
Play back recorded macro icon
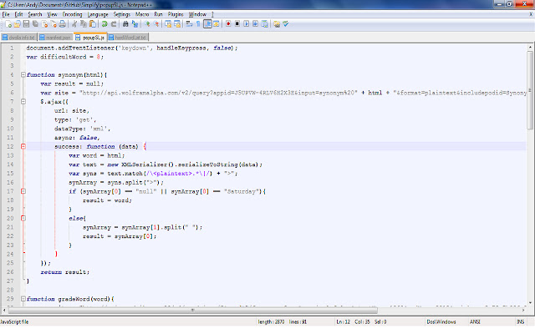246,24
